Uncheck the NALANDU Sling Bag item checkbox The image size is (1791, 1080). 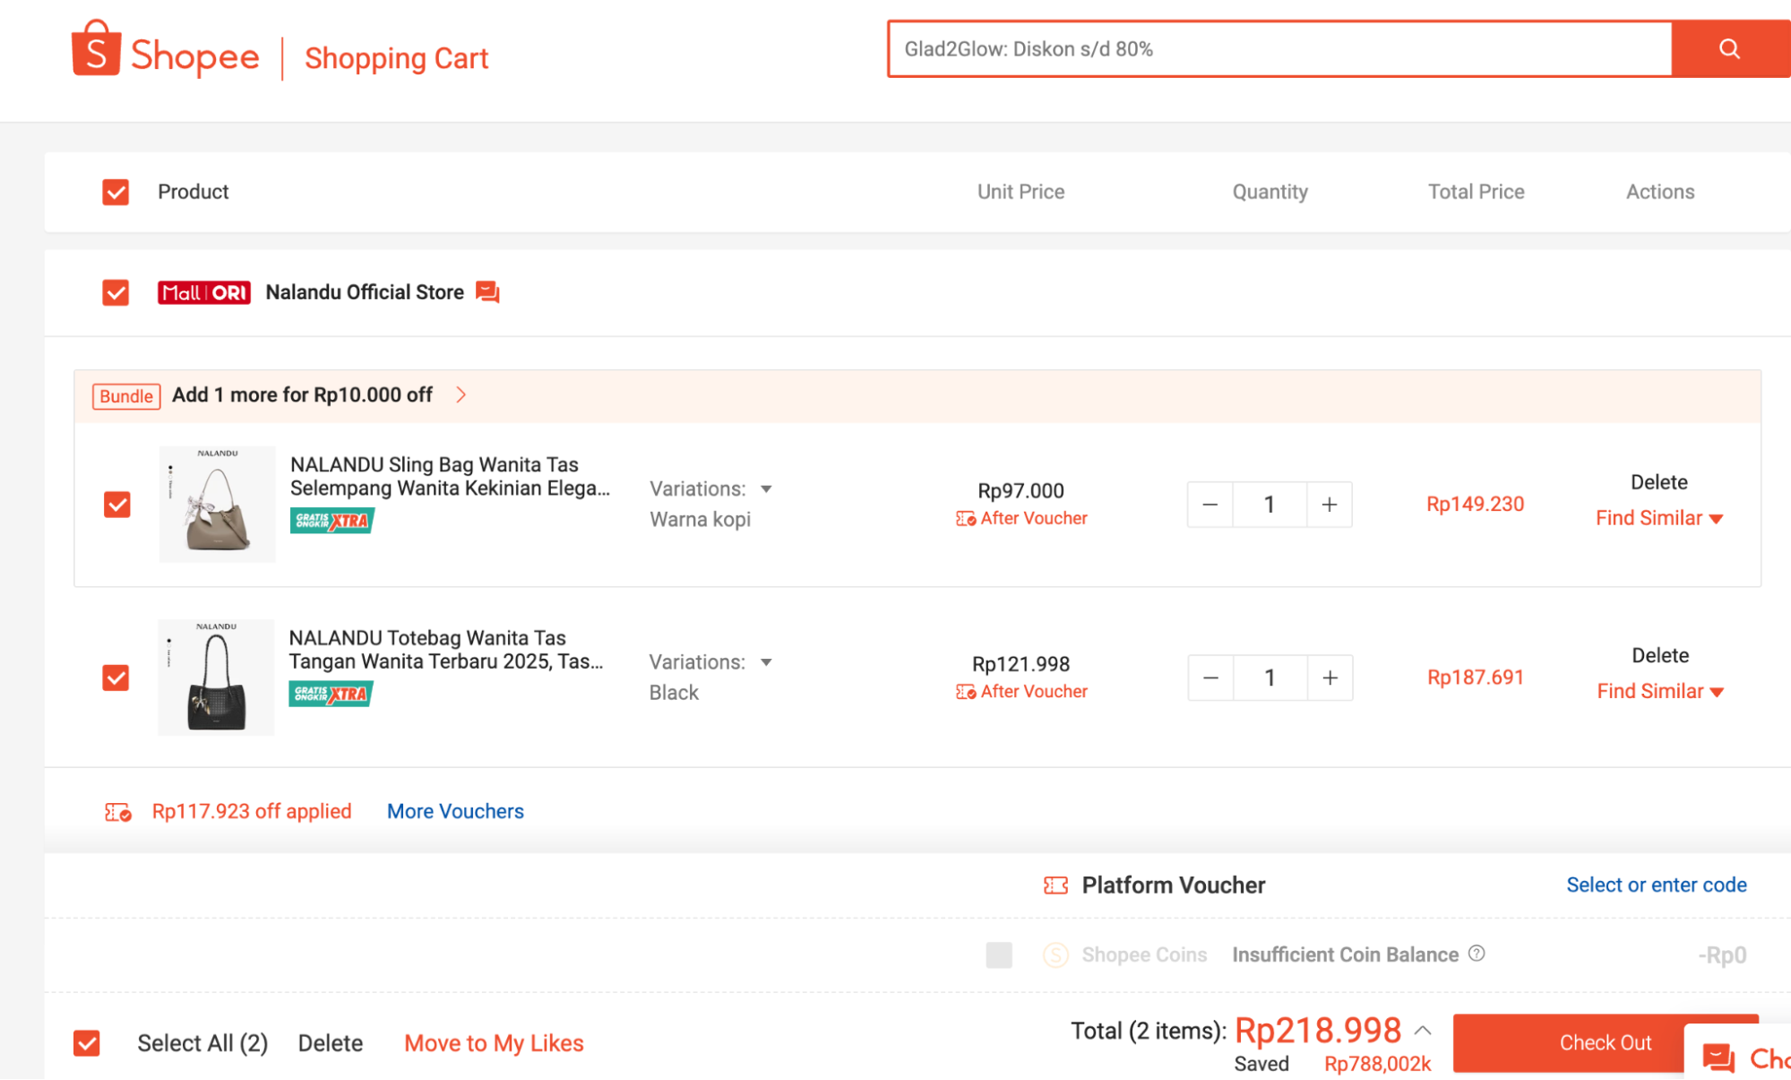(x=117, y=505)
